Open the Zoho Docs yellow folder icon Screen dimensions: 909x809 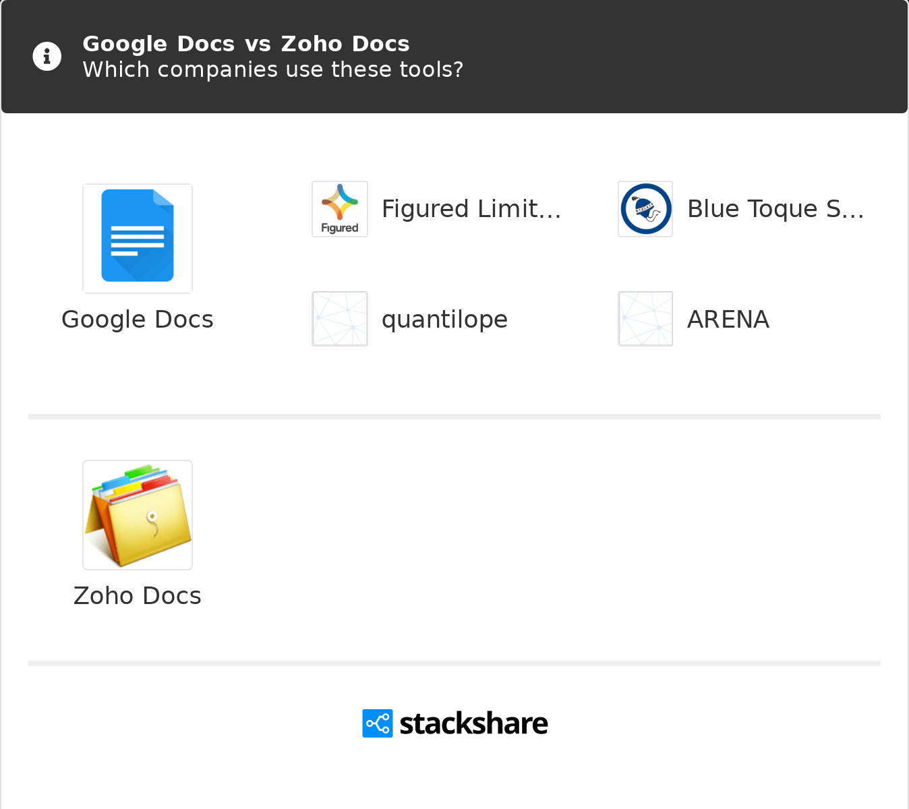(x=138, y=515)
